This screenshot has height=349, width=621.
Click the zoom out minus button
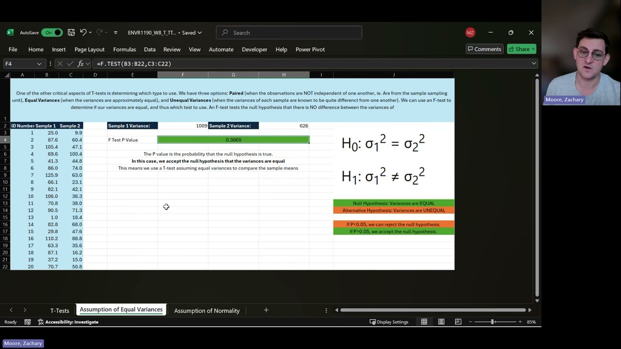(470, 322)
